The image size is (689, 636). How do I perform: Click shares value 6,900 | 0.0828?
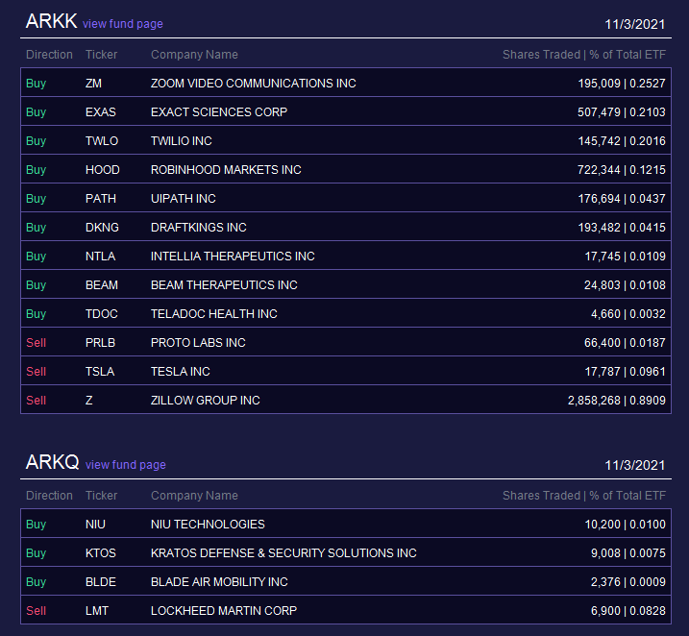pos(627,611)
